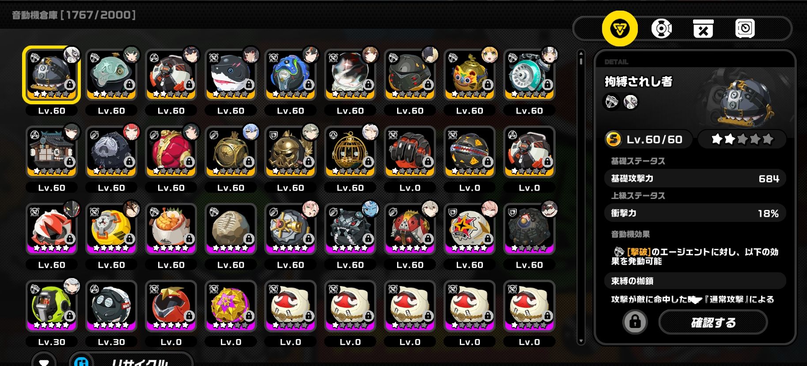
Task: Select the crystal ball W-Engine
Action: coord(350,75)
